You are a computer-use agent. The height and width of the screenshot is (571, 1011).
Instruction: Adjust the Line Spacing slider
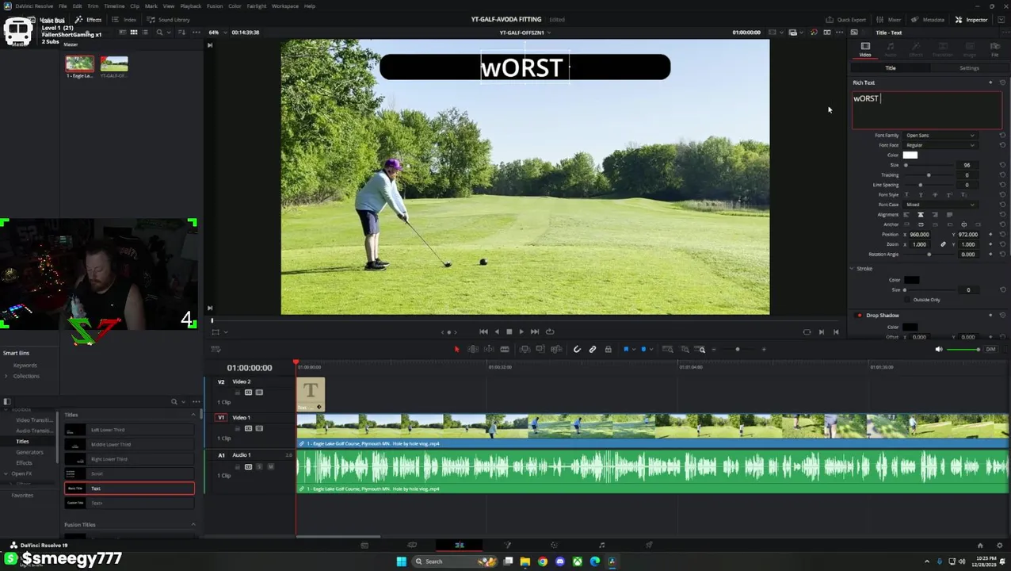click(920, 185)
